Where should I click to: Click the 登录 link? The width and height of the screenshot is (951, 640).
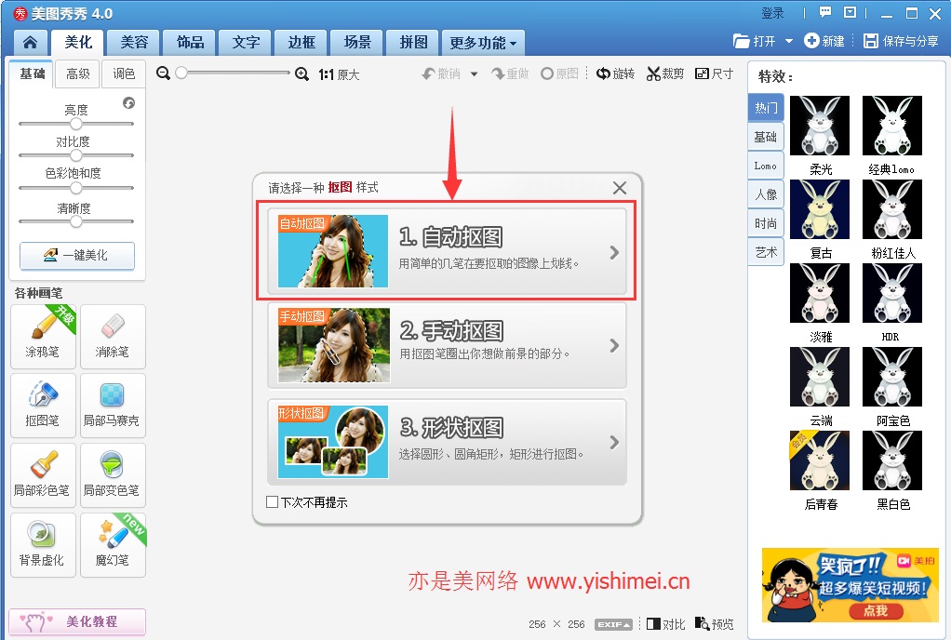(772, 13)
